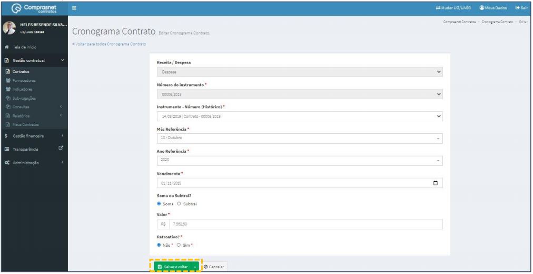Click the Contratos sidebar icon
This screenshot has height=274, width=533.
8,72
